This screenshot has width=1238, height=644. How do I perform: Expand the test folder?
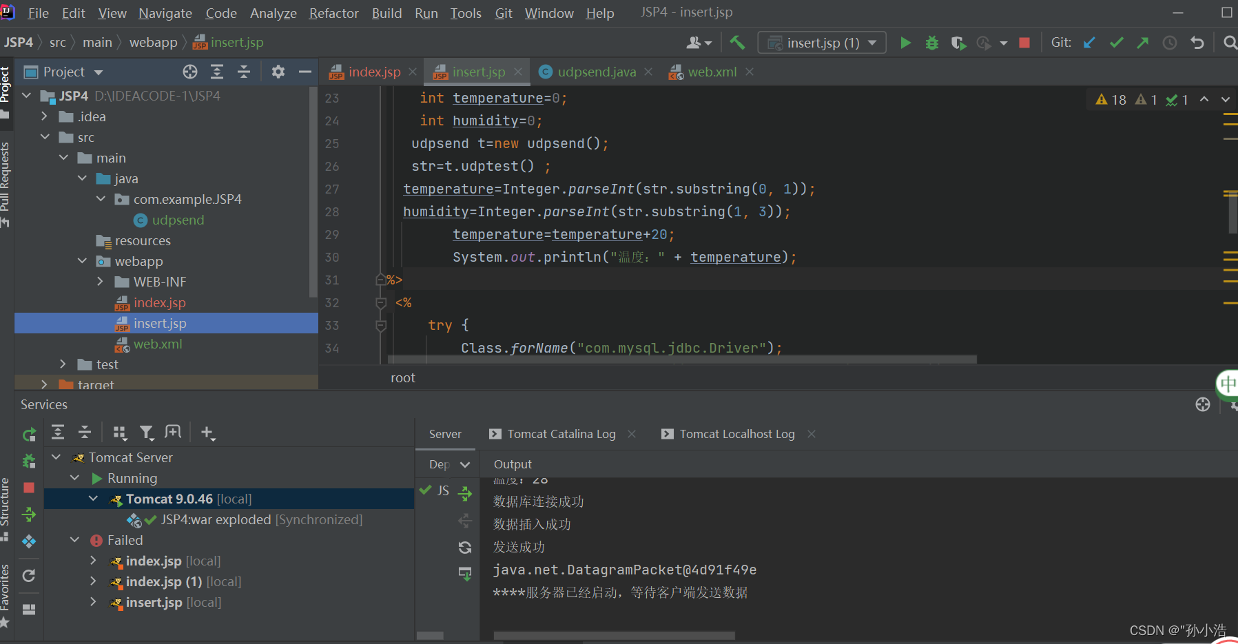point(63,364)
